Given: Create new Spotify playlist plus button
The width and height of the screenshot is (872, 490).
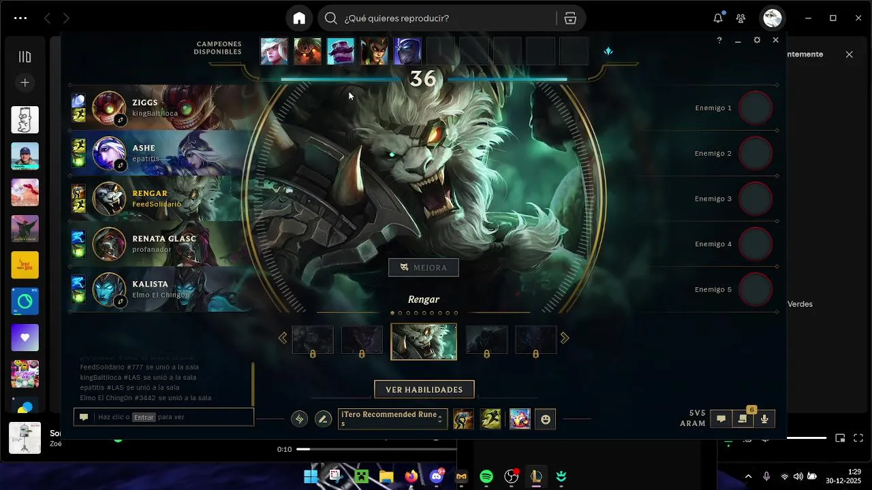Looking at the screenshot, I should 25,82.
